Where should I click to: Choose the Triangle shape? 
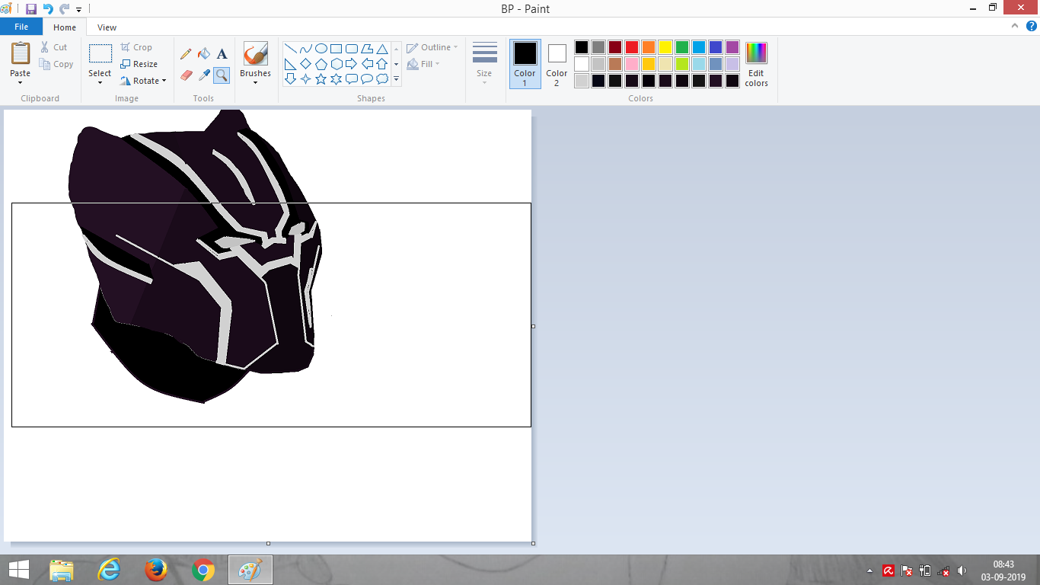(x=382, y=49)
